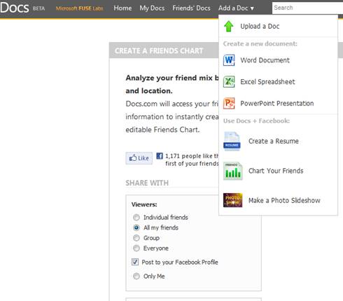Click the green Upload arrow icon
343x301 pixels.
[x=229, y=26]
